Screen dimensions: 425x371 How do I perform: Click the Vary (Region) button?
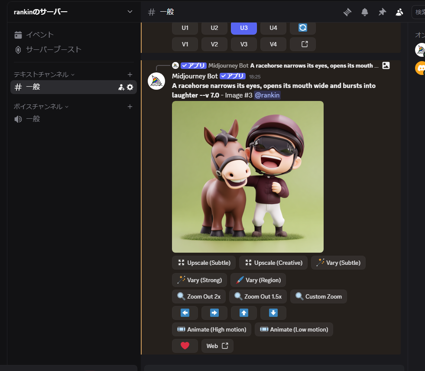coord(258,280)
